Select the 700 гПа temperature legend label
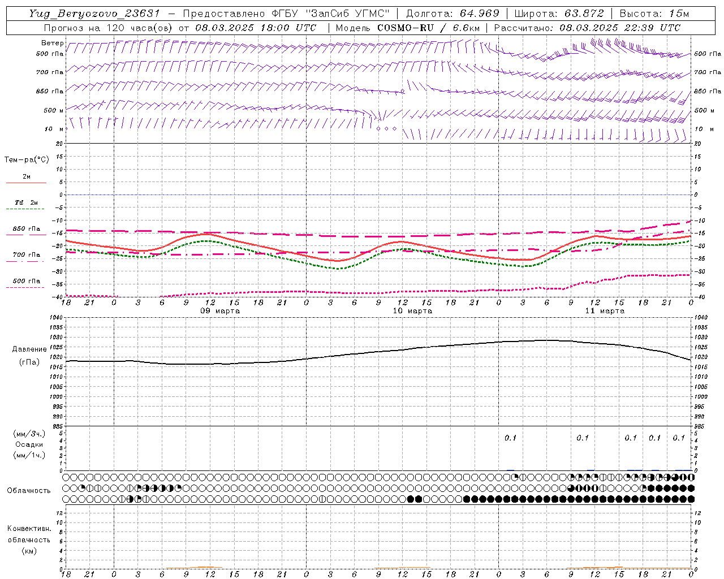The width and height of the screenshot is (724, 579). pyautogui.click(x=27, y=255)
